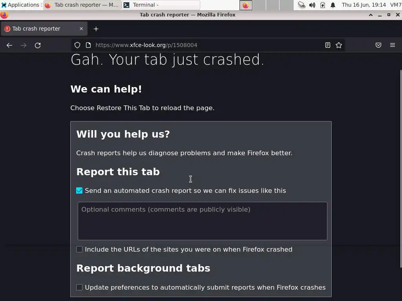The image size is (402, 301).
Task: Click the address bar URL xfce-look.org
Action: [x=146, y=45]
